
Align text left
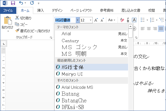(x=142, y=29)
